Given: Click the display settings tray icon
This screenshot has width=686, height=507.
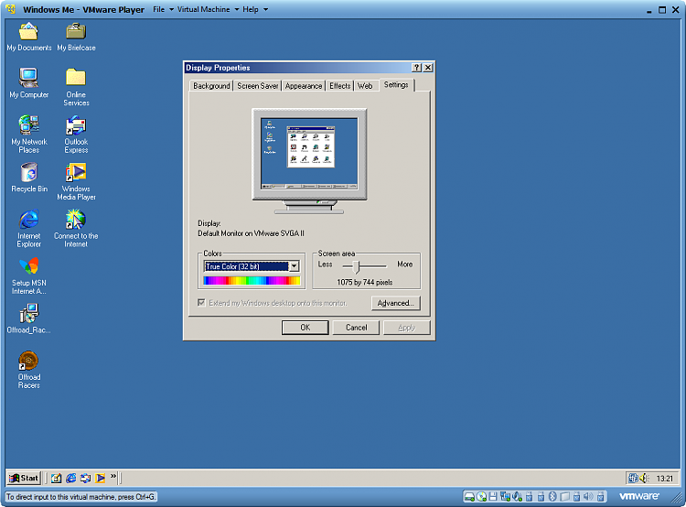Looking at the screenshot, I should point(633,478).
